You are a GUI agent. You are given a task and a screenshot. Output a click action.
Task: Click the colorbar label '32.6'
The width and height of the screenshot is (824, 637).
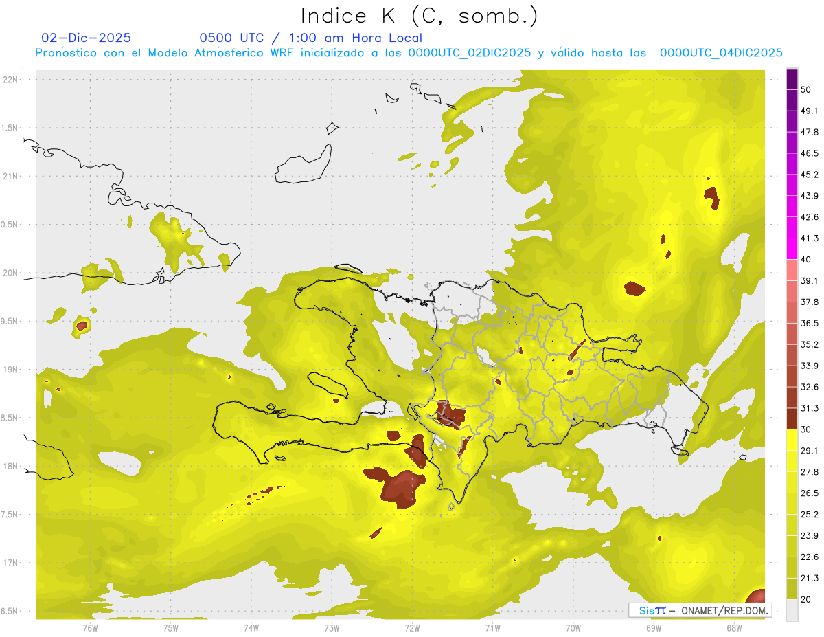[x=810, y=387]
